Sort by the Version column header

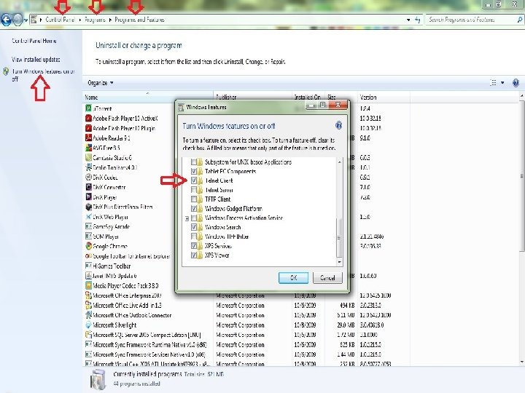coord(384,98)
